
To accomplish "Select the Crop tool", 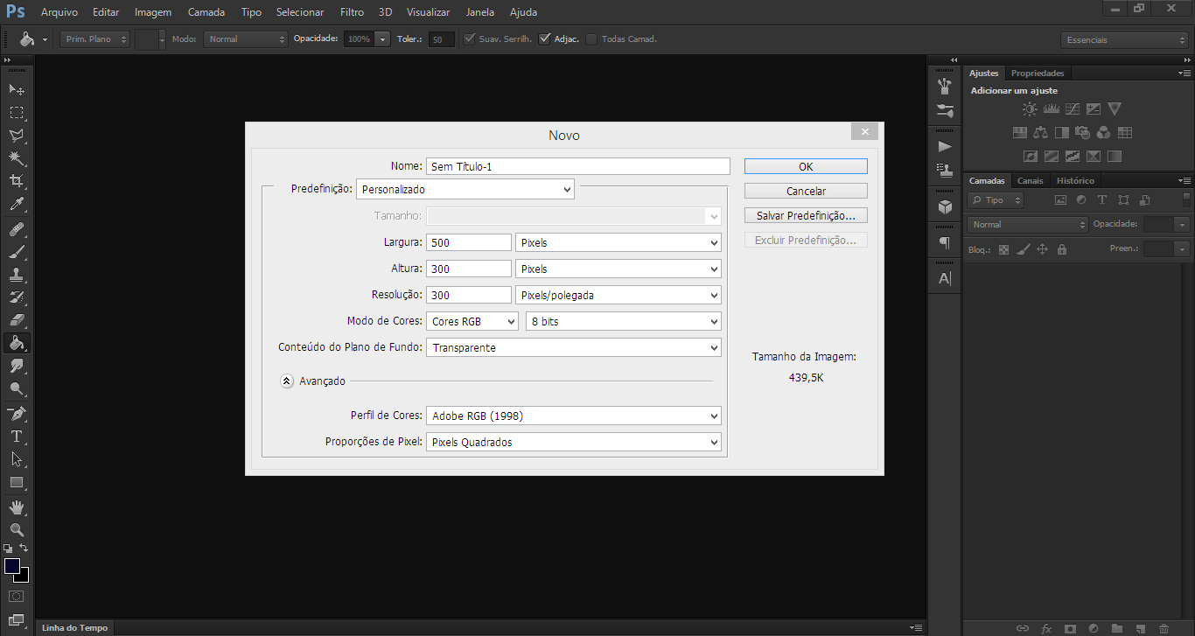I will pyautogui.click(x=17, y=181).
